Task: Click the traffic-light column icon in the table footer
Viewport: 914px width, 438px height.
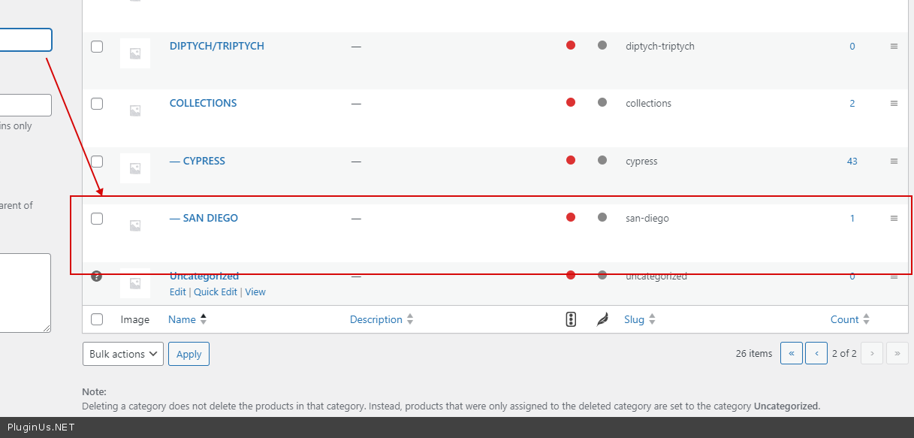Action: click(x=571, y=320)
